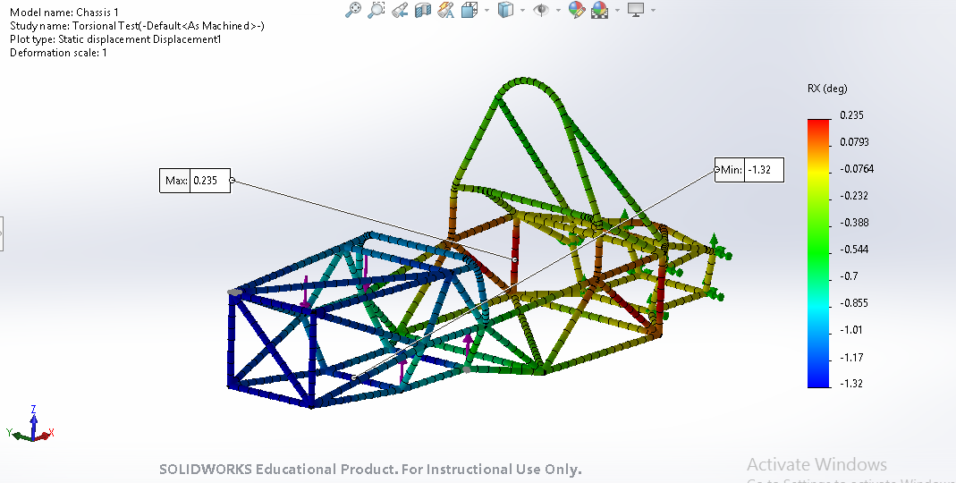Click the Zoom to Fit icon
Image resolution: width=956 pixels, height=483 pixels.
click(353, 10)
